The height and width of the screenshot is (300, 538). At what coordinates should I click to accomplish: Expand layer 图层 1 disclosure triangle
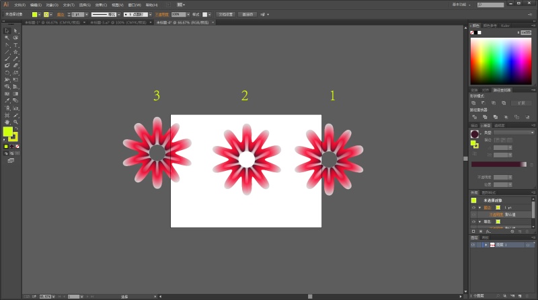486,245
